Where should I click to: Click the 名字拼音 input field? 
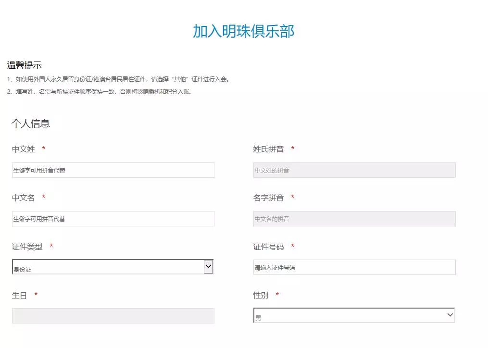(354, 219)
